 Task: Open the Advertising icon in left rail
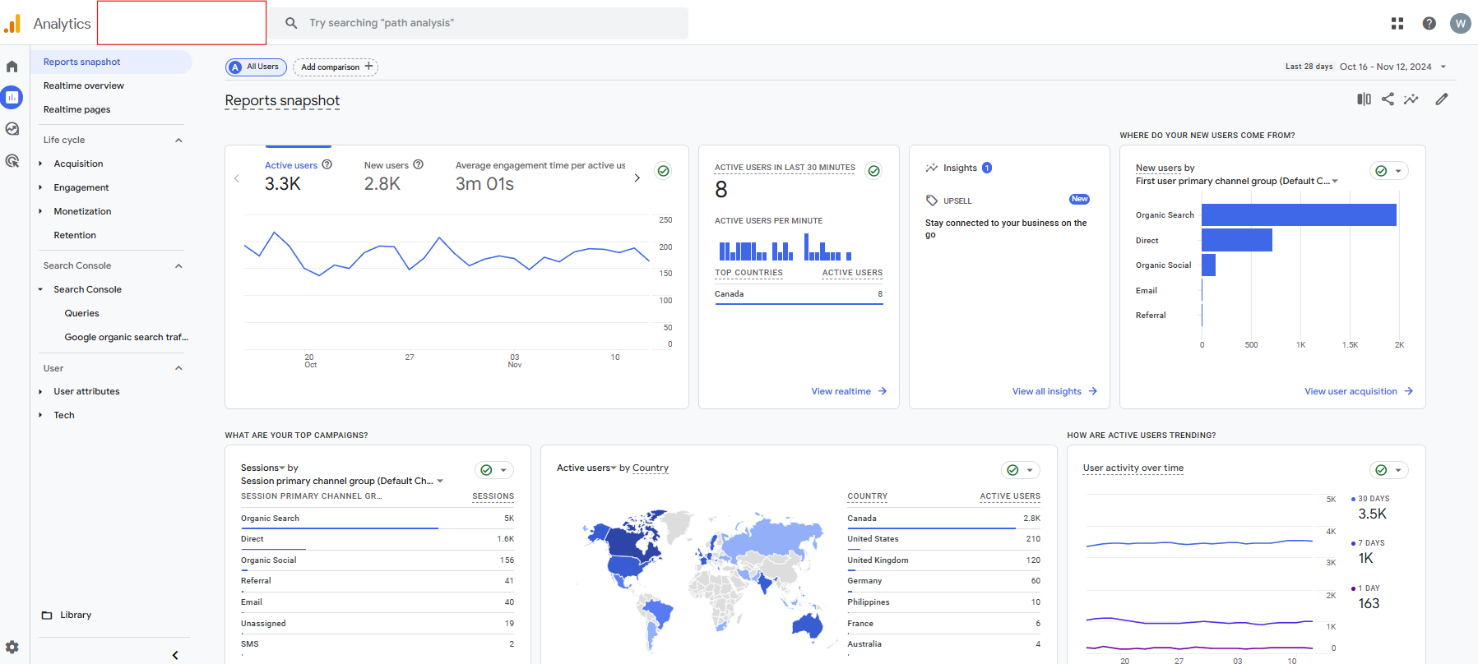[12, 161]
